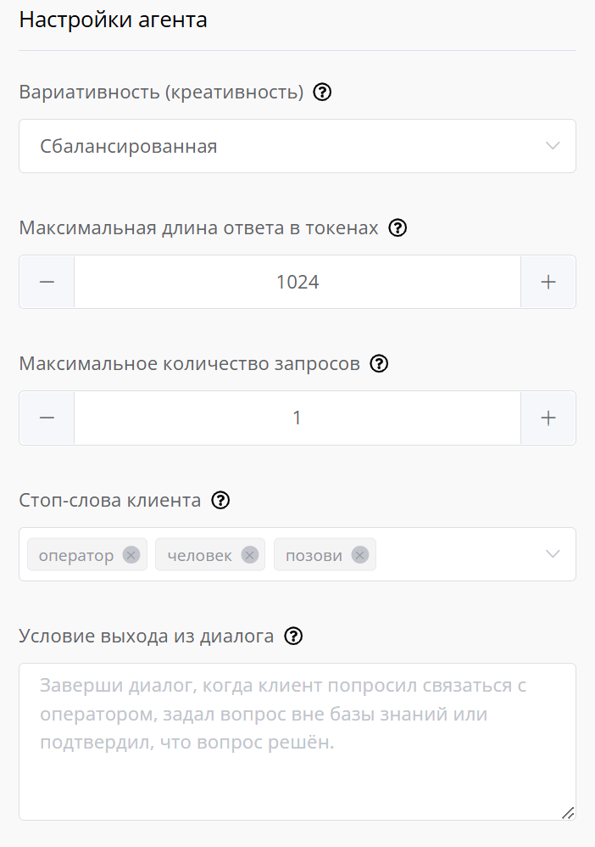
Task: Remove the 'позови' tag via its x icon
Action: pos(360,555)
